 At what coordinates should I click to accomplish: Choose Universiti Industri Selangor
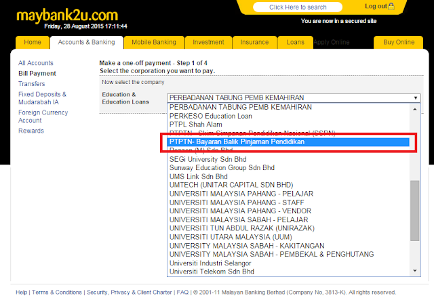click(288, 263)
